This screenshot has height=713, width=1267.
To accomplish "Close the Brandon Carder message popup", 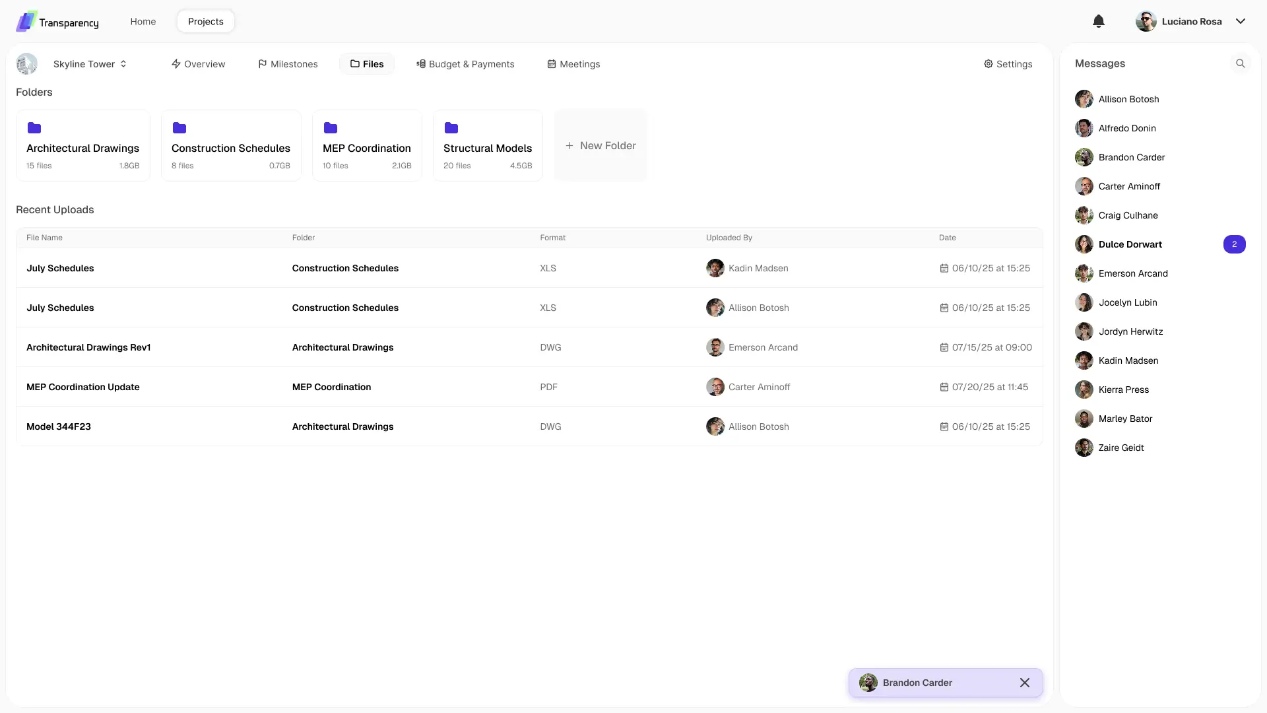I will point(1024,683).
